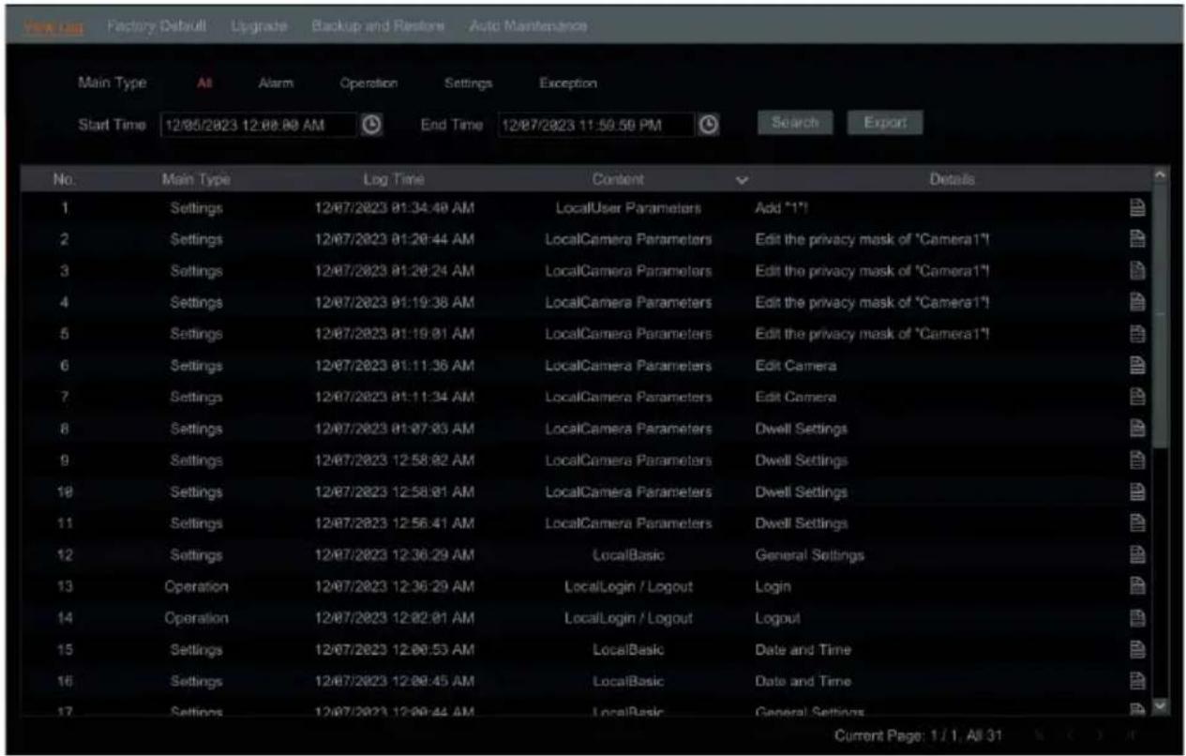Open details icon for log row 12
This screenshot has width=1186, height=756.
click(x=1137, y=555)
